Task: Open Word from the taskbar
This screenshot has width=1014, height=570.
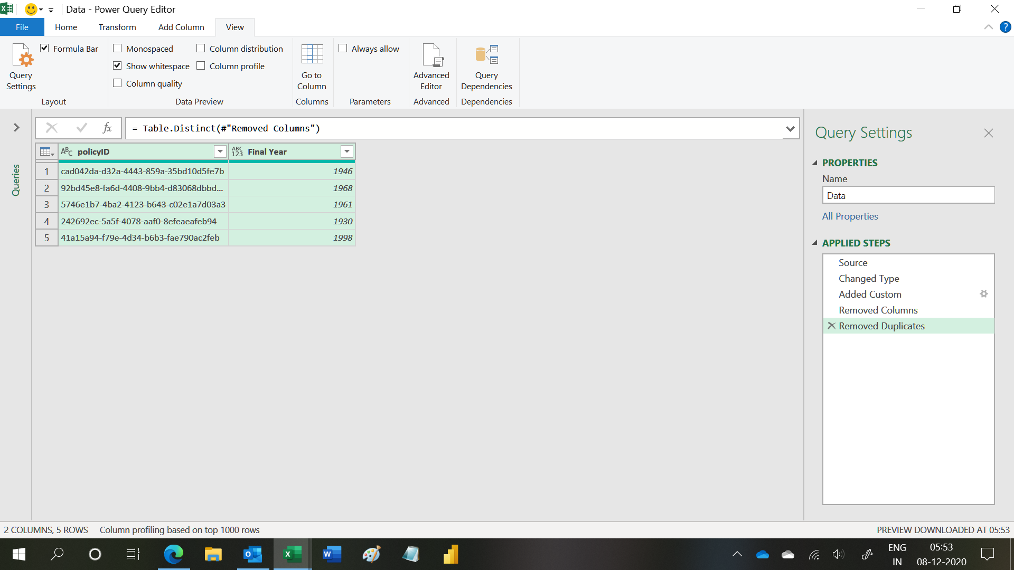Action: click(332, 554)
